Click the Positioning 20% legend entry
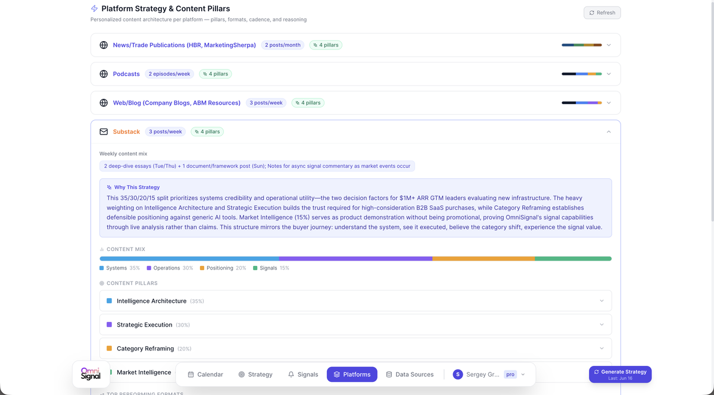This screenshot has height=395, width=714. 223,268
